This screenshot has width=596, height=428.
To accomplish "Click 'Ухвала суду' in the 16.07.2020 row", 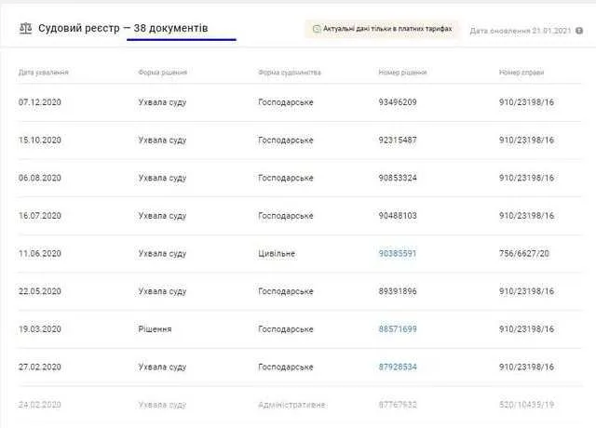I will tap(162, 216).
